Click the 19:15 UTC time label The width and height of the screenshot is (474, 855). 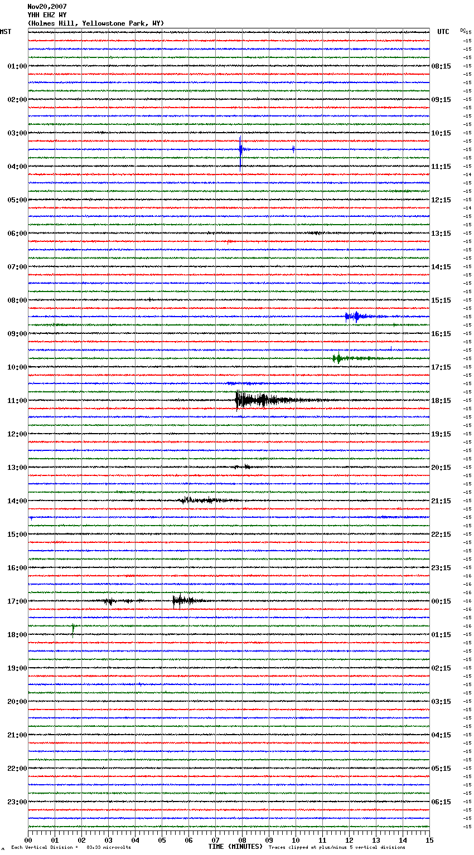tap(441, 434)
